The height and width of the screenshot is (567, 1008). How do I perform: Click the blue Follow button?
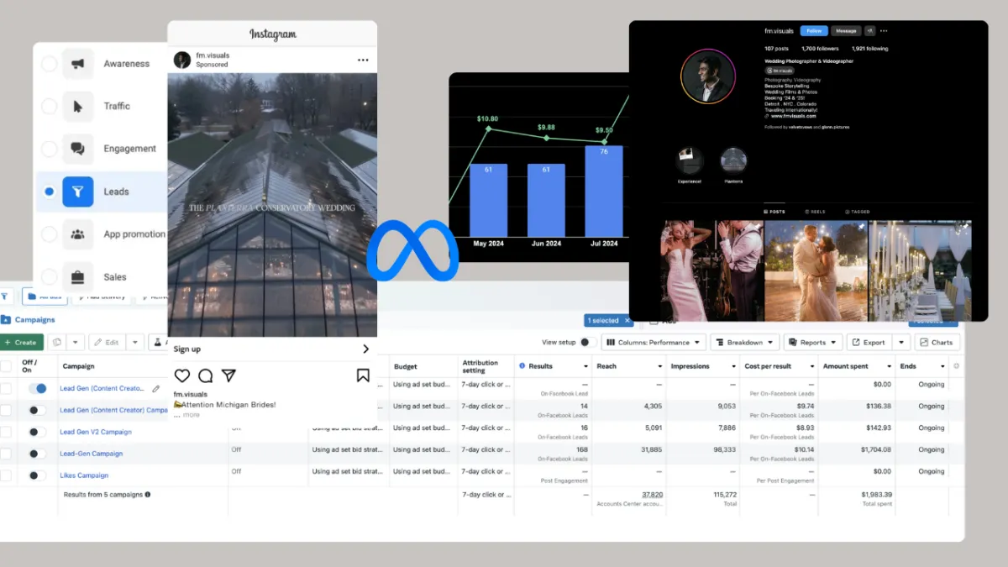813,31
